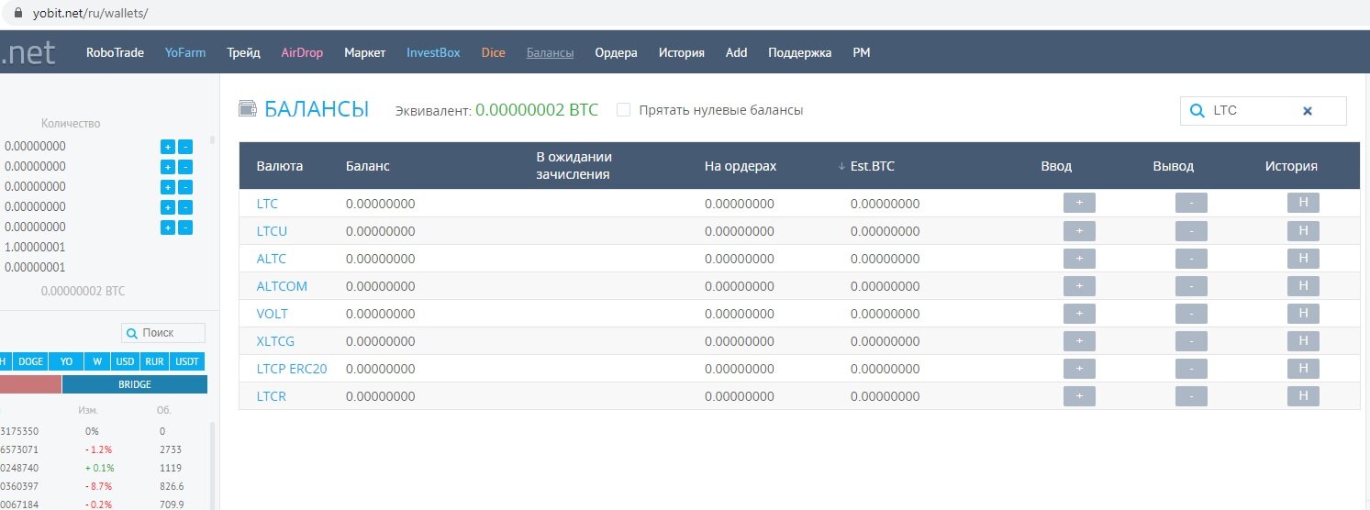Click the wallet icon beside БАЛАНСЫ heading
The height and width of the screenshot is (510, 1370).
tap(247, 109)
